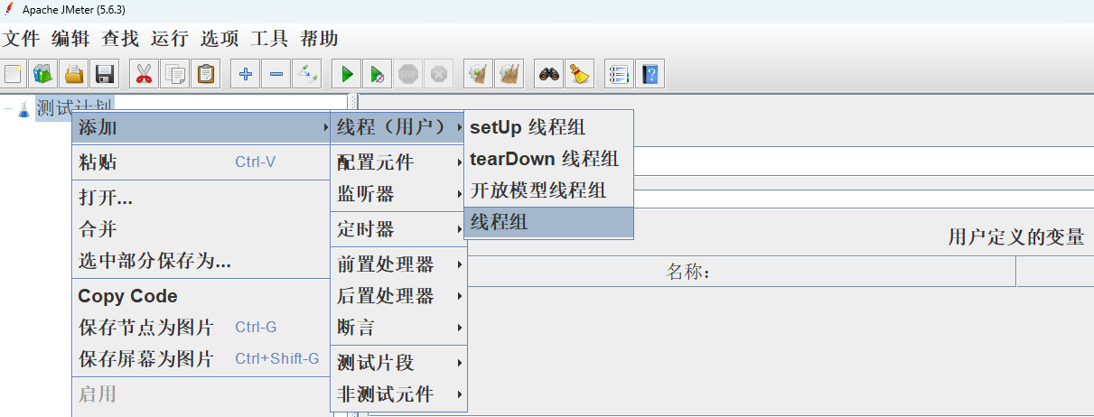Click 选中部分保存为... entry
The width and height of the screenshot is (1094, 417).
(x=201, y=261)
